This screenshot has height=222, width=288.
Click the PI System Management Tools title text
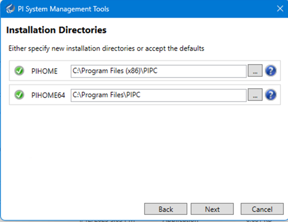(x=64, y=9)
